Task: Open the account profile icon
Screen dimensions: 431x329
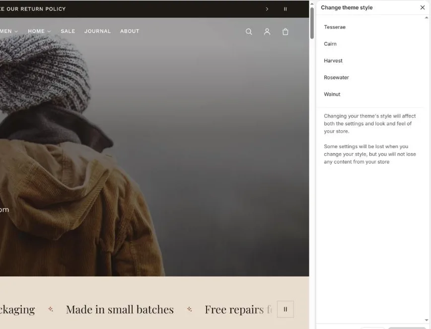Action: coord(267,32)
